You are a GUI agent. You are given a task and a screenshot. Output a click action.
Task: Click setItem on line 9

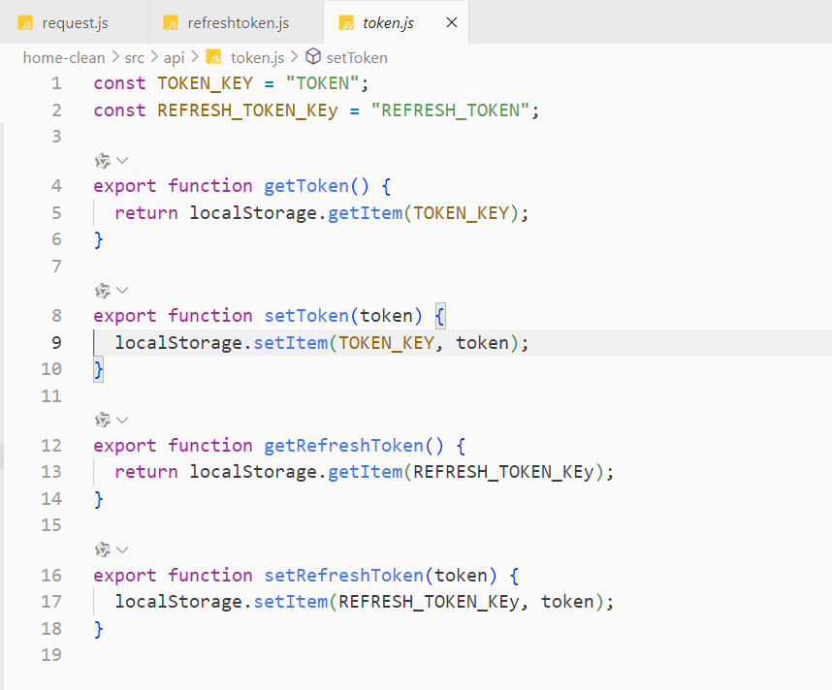coord(291,343)
